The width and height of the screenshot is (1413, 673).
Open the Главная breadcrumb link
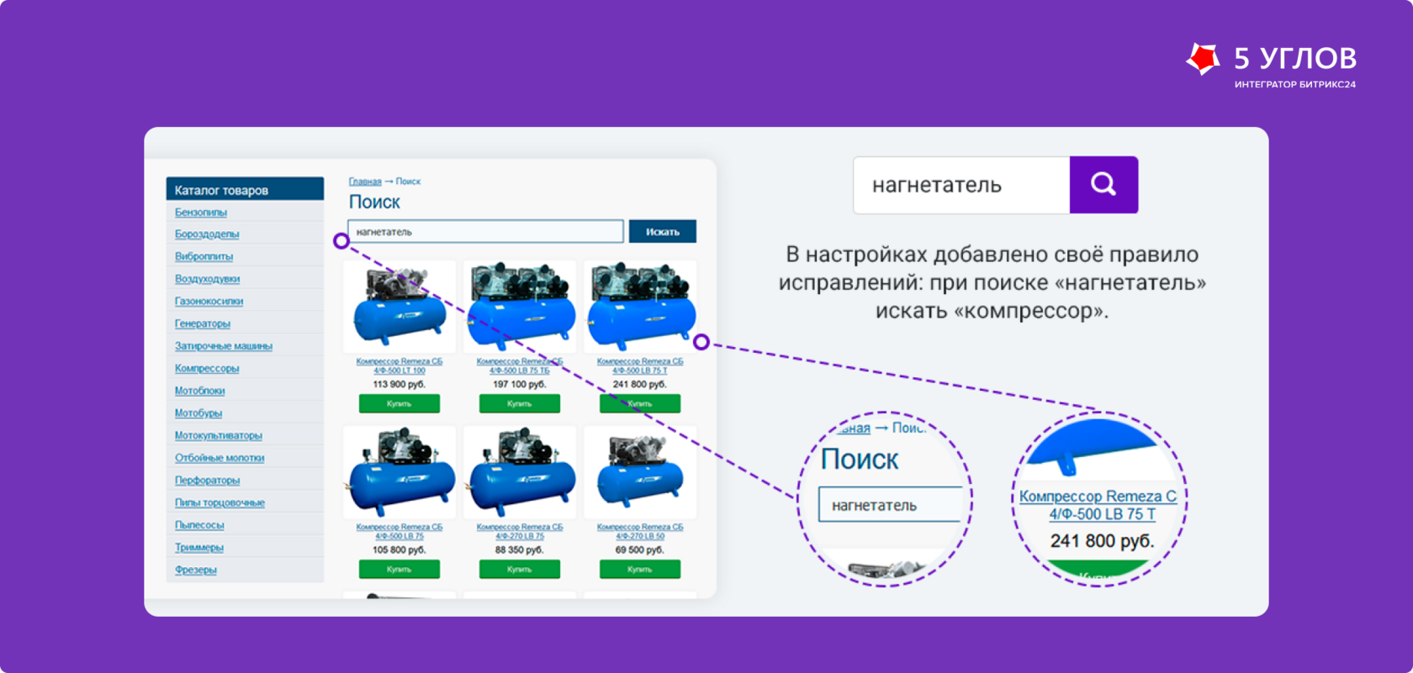click(365, 181)
